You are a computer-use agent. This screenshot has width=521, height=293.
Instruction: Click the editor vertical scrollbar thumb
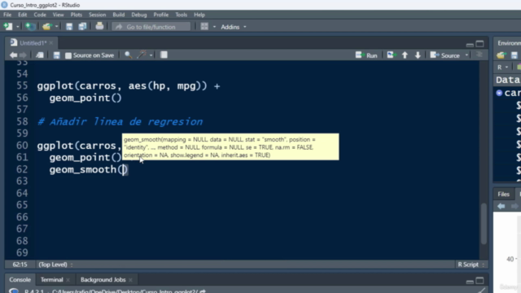[x=484, y=223]
